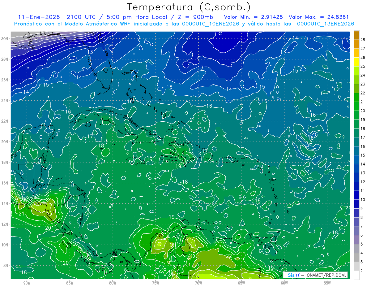Click color bar legend value "9"
371x287 pixels.
[x=362, y=209]
